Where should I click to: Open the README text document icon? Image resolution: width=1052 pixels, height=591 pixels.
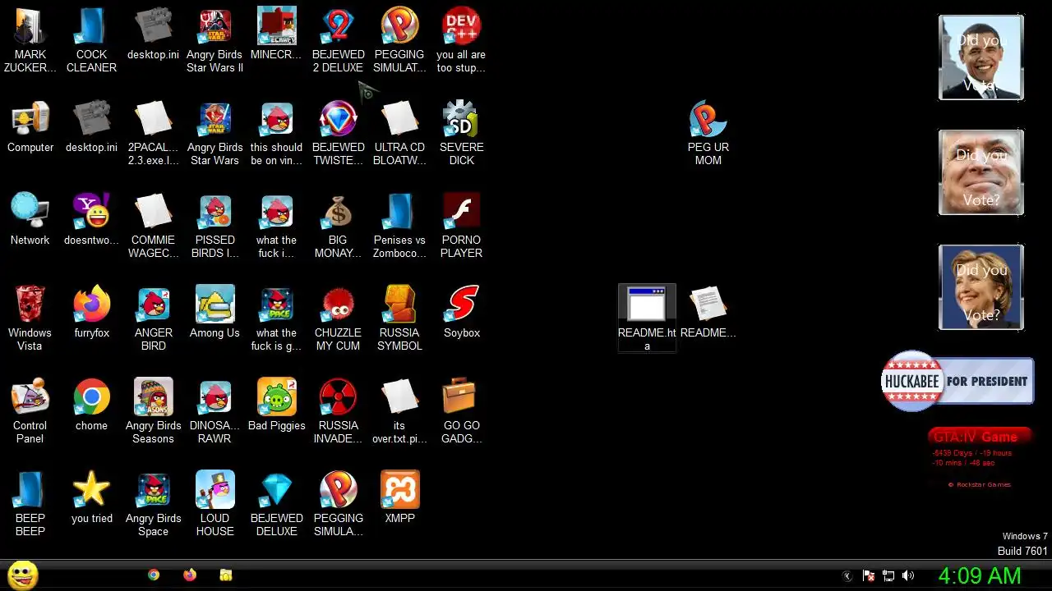(x=708, y=313)
